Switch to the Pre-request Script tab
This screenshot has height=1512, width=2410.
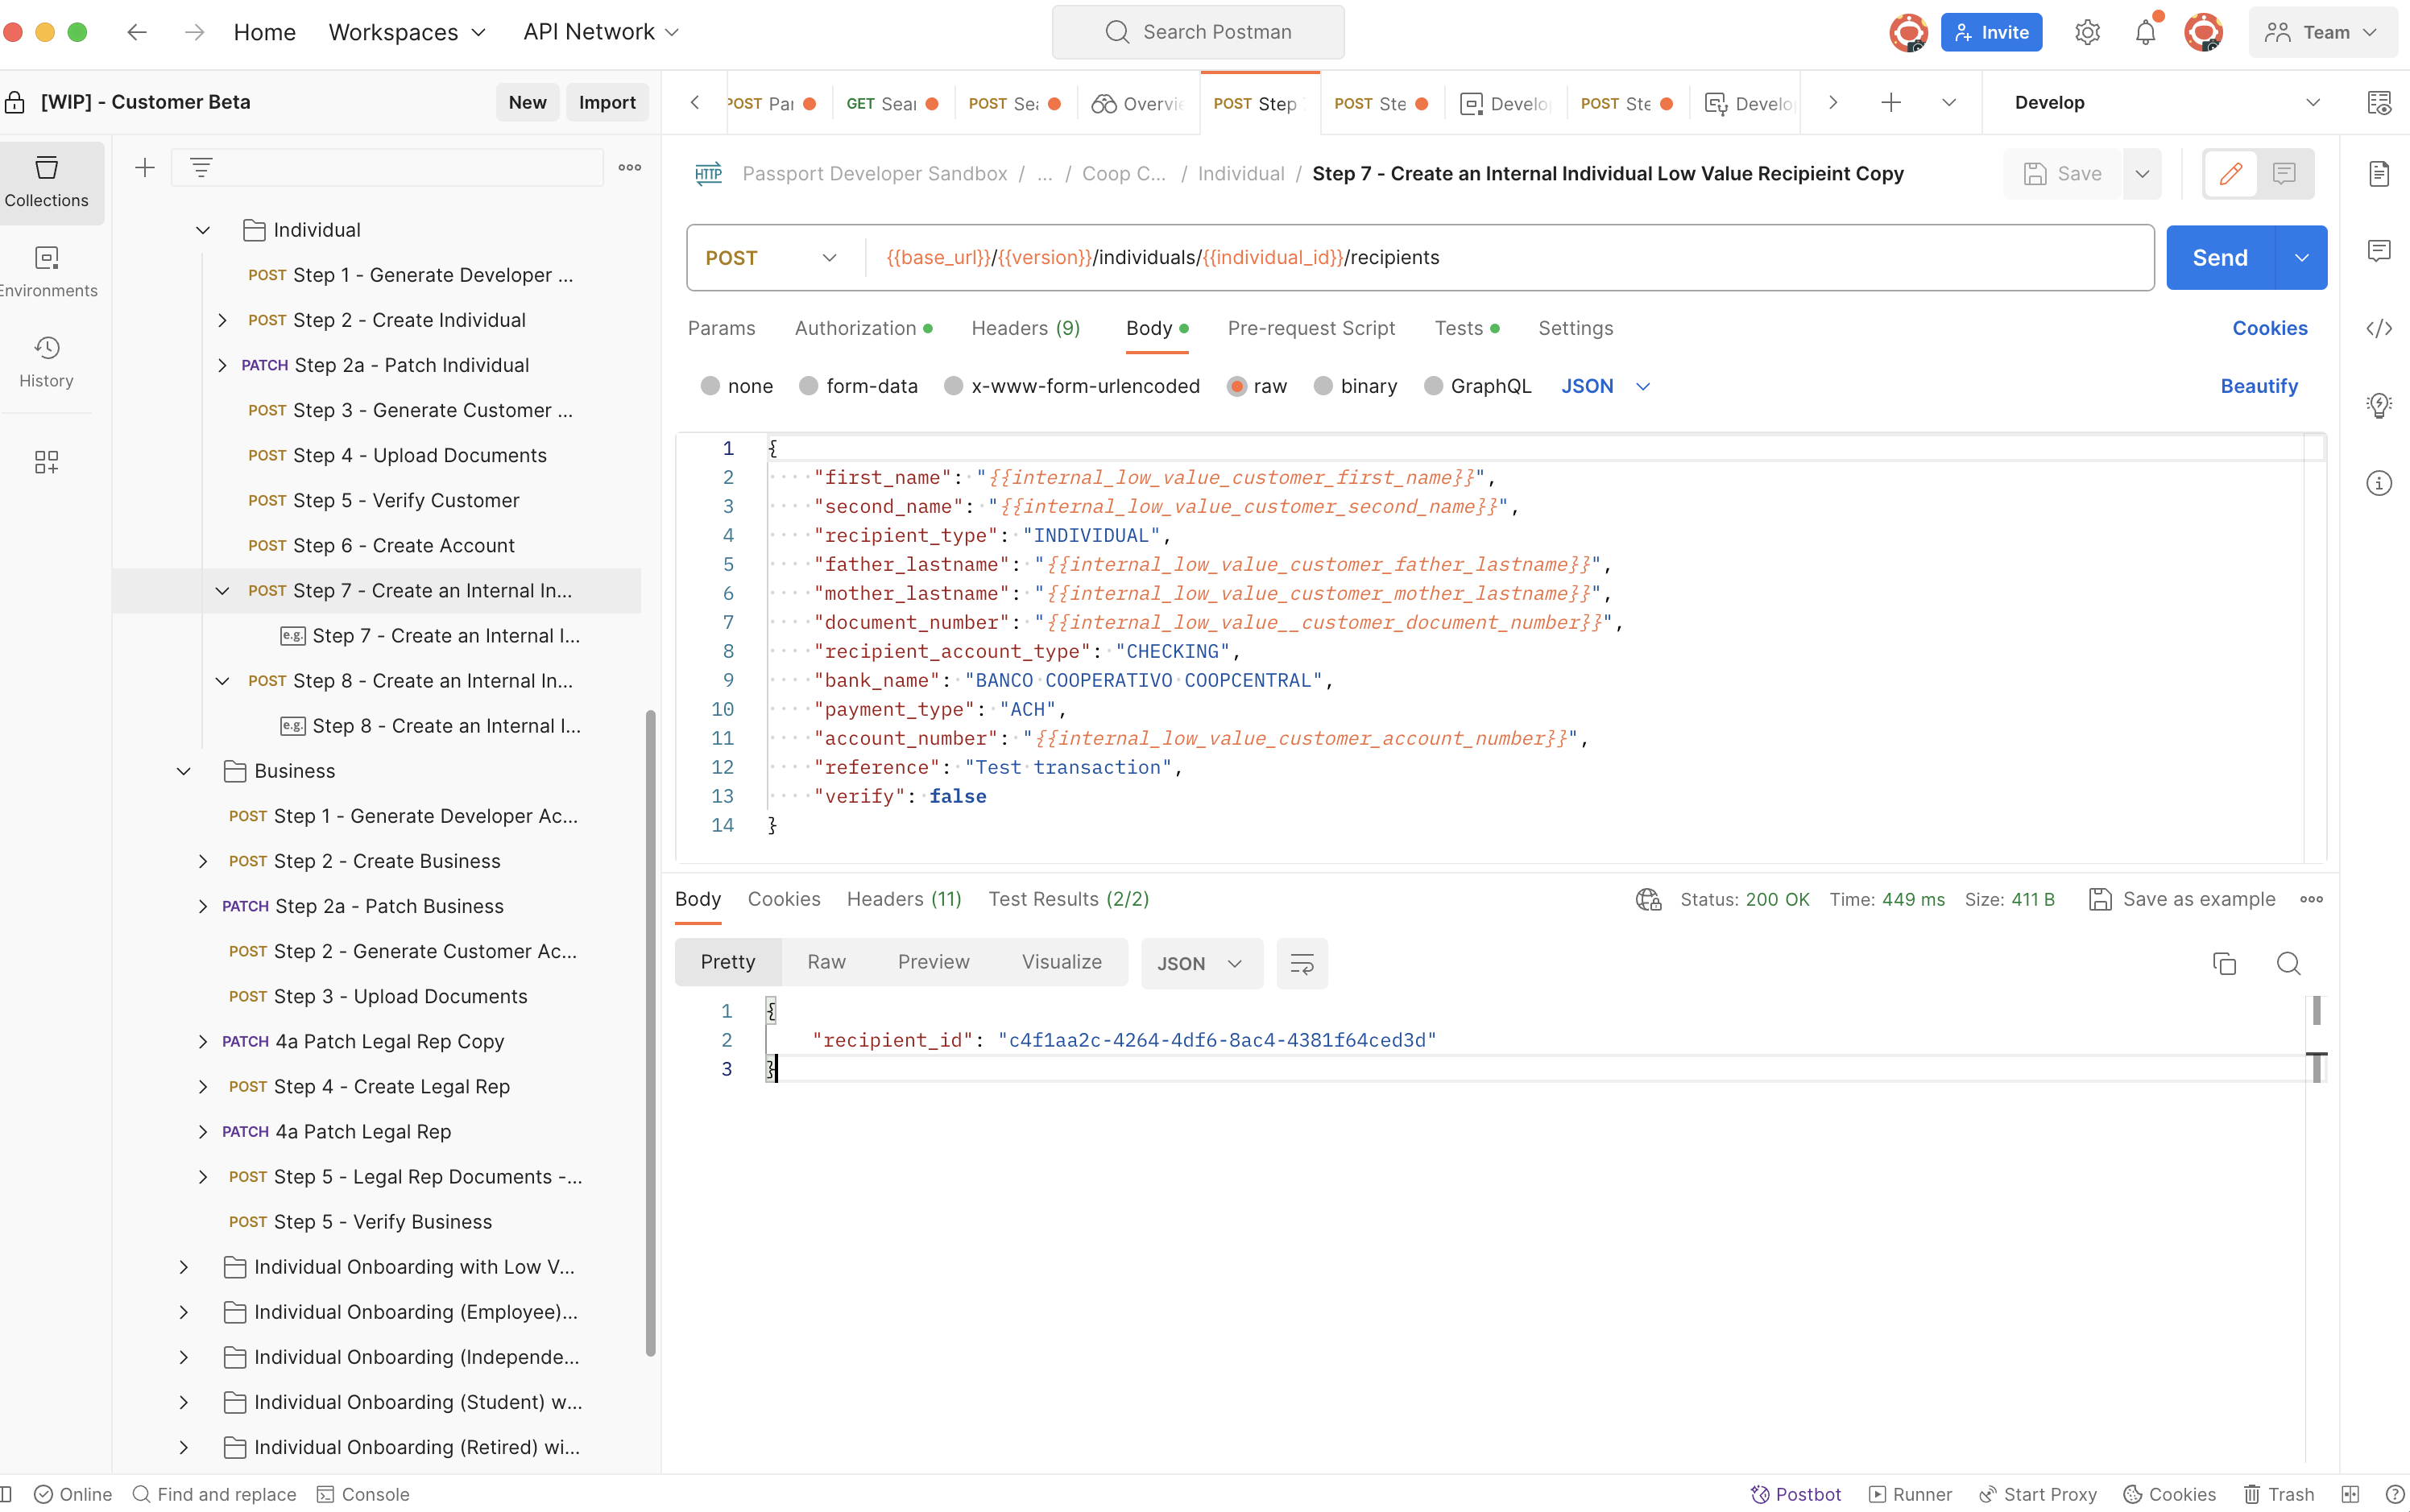pos(1311,328)
